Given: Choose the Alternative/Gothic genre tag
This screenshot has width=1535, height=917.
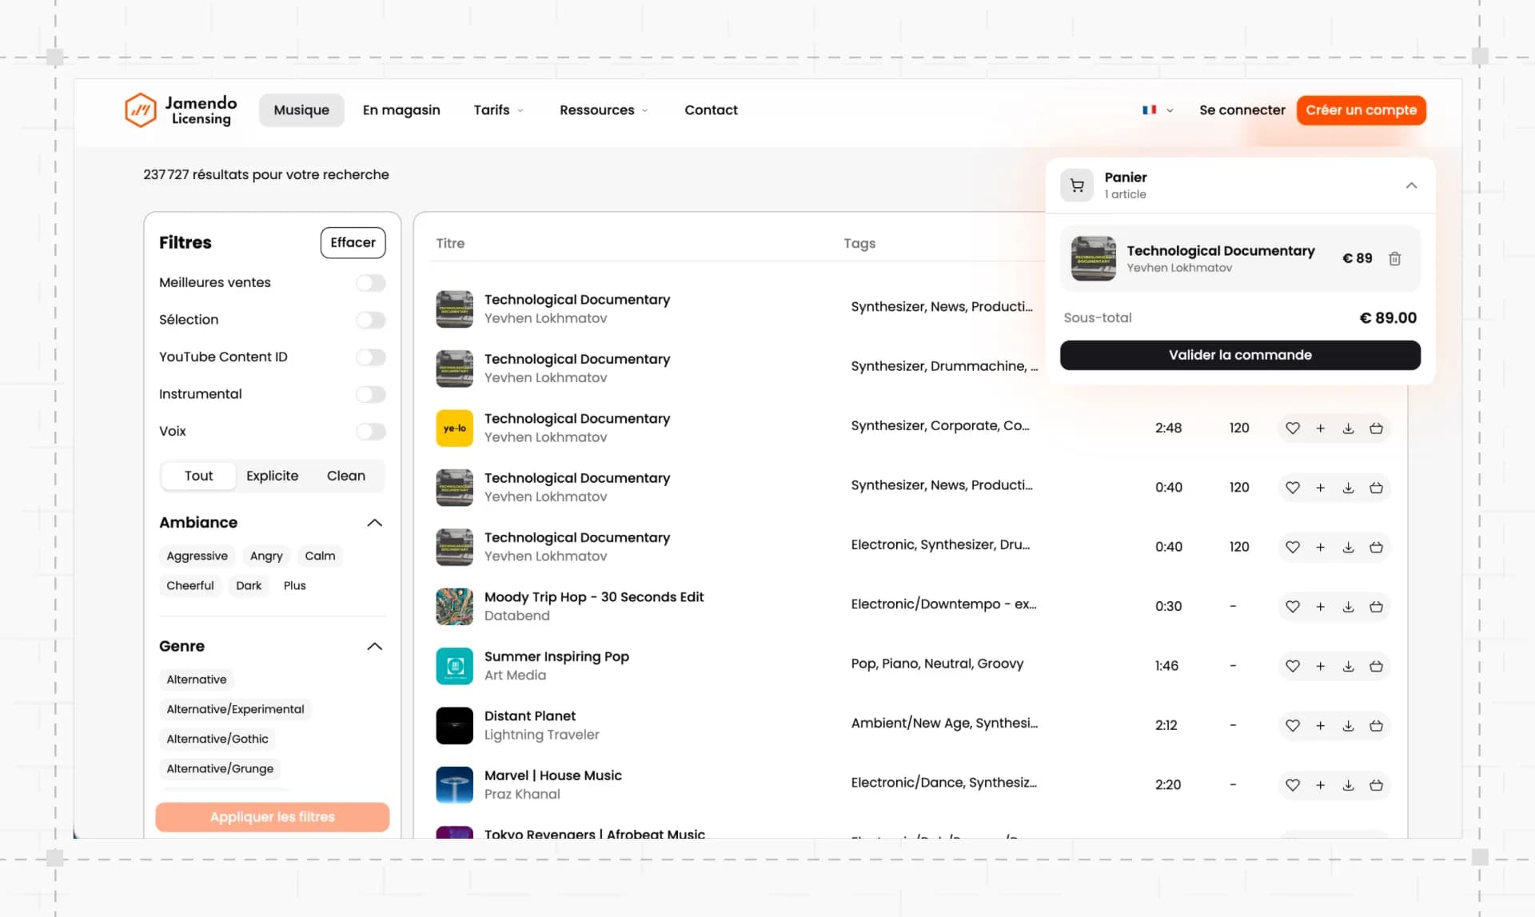Looking at the screenshot, I should click(x=217, y=740).
